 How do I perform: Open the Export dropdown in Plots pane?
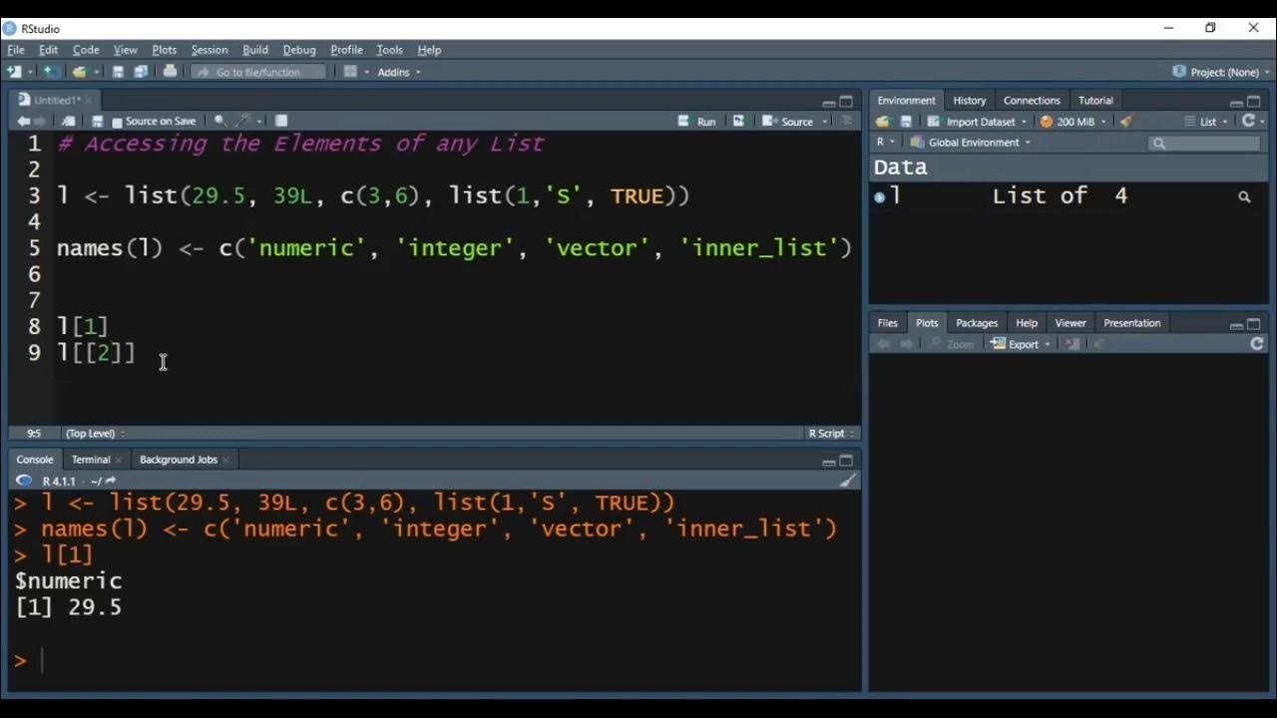pos(1022,344)
